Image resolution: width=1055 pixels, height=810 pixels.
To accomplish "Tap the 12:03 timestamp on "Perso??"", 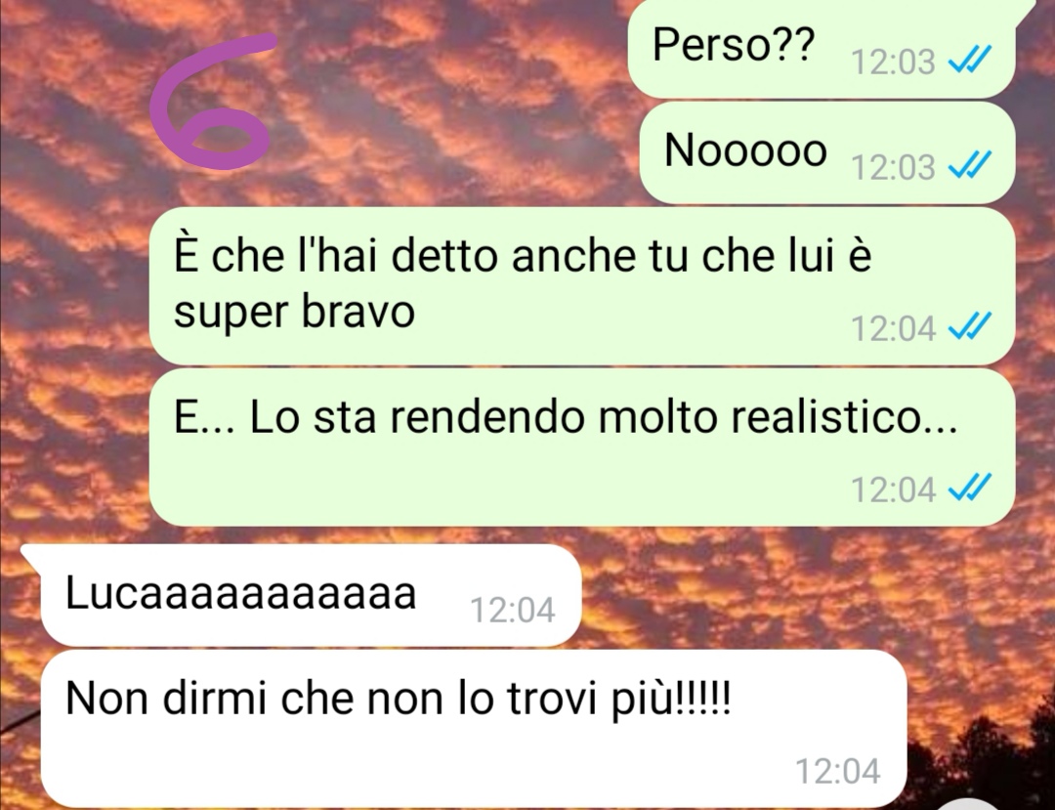I will point(894,62).
